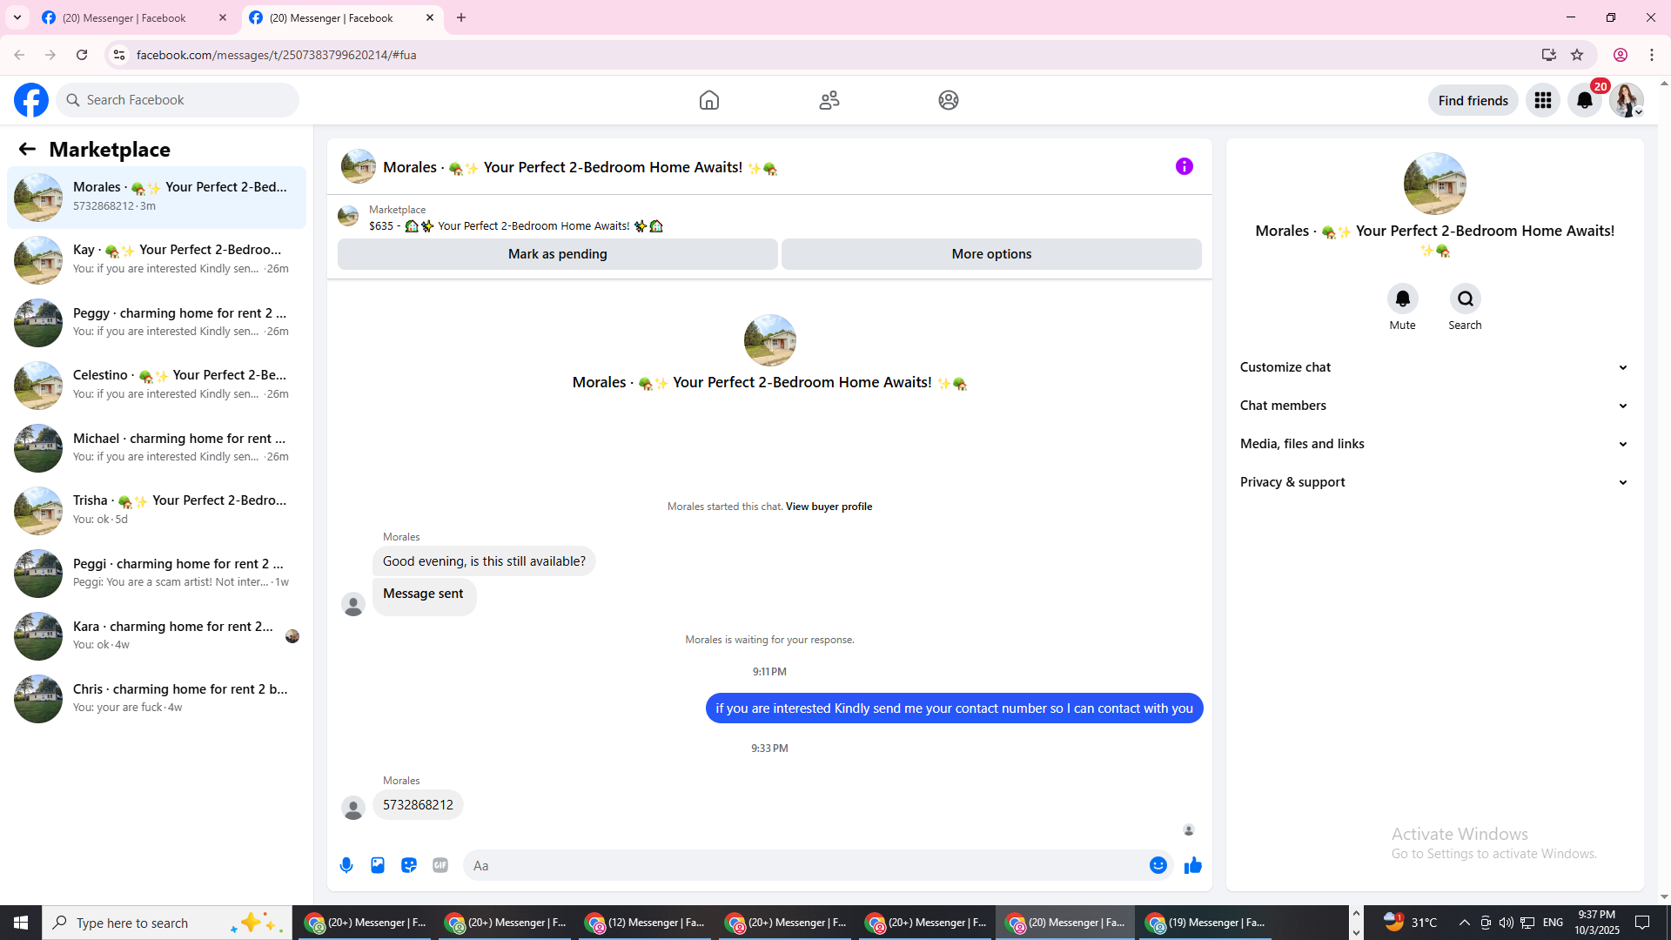Show hidden system tray icons

1465,923
